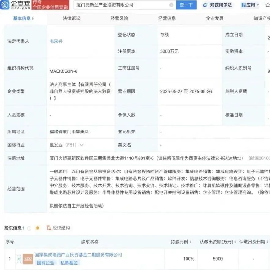Open the 应用 grid icon menu

pos(243,5)
